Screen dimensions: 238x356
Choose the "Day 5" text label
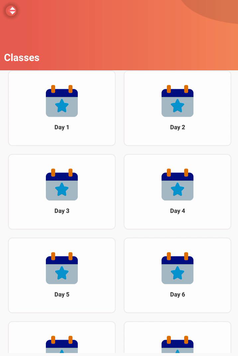tap(62, 295)
